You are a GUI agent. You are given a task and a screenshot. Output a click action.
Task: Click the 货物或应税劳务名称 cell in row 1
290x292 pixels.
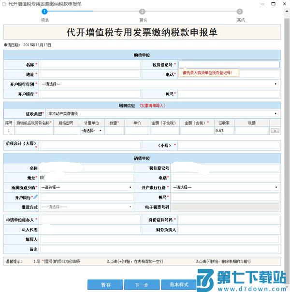[34, 131]
